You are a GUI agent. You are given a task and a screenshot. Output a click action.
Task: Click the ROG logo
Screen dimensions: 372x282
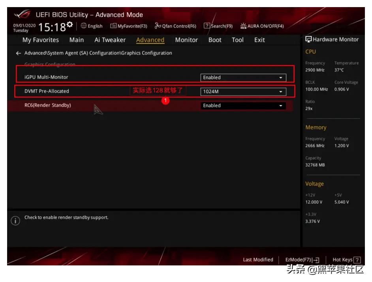(23, 14)
